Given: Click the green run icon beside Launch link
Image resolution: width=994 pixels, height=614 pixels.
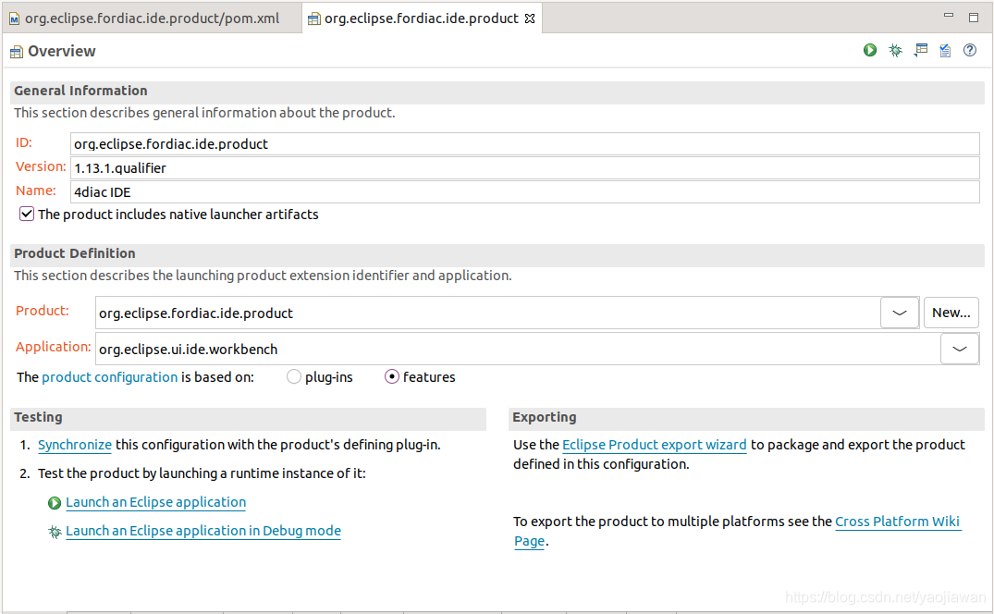Looking at the screenshot, I should pos(55,503).
